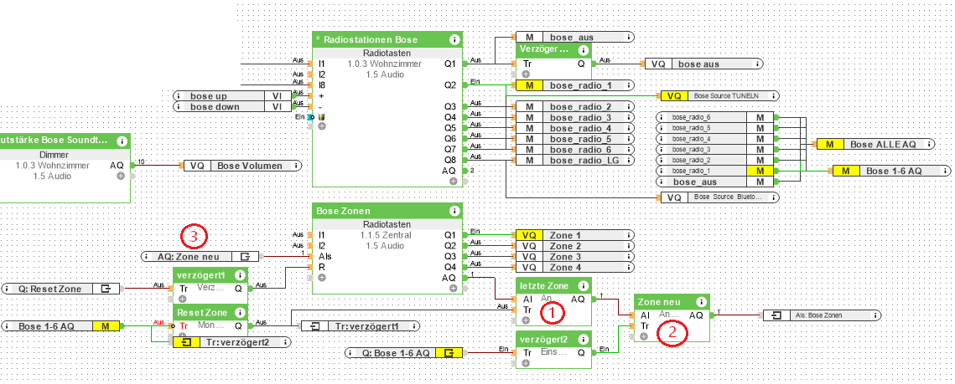Image resolution: width=955 pixels, height=384 pixels.
Task: Click the Bose Source TUNELN label
Action: tap(725, 96)
